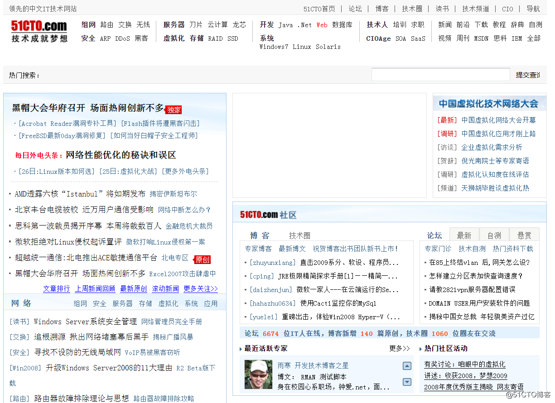Select the 开发 navigation item
555x403 pixels.
pos(267,24)
